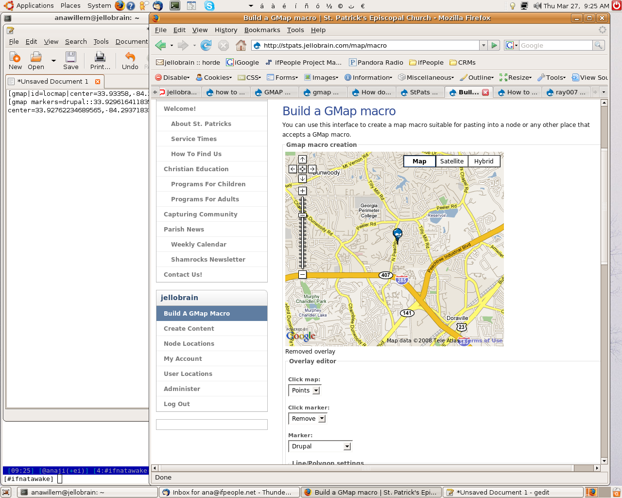Go back with Firefox's green back arrow
This screenshot has height=498, width=622.
point(160,45)
